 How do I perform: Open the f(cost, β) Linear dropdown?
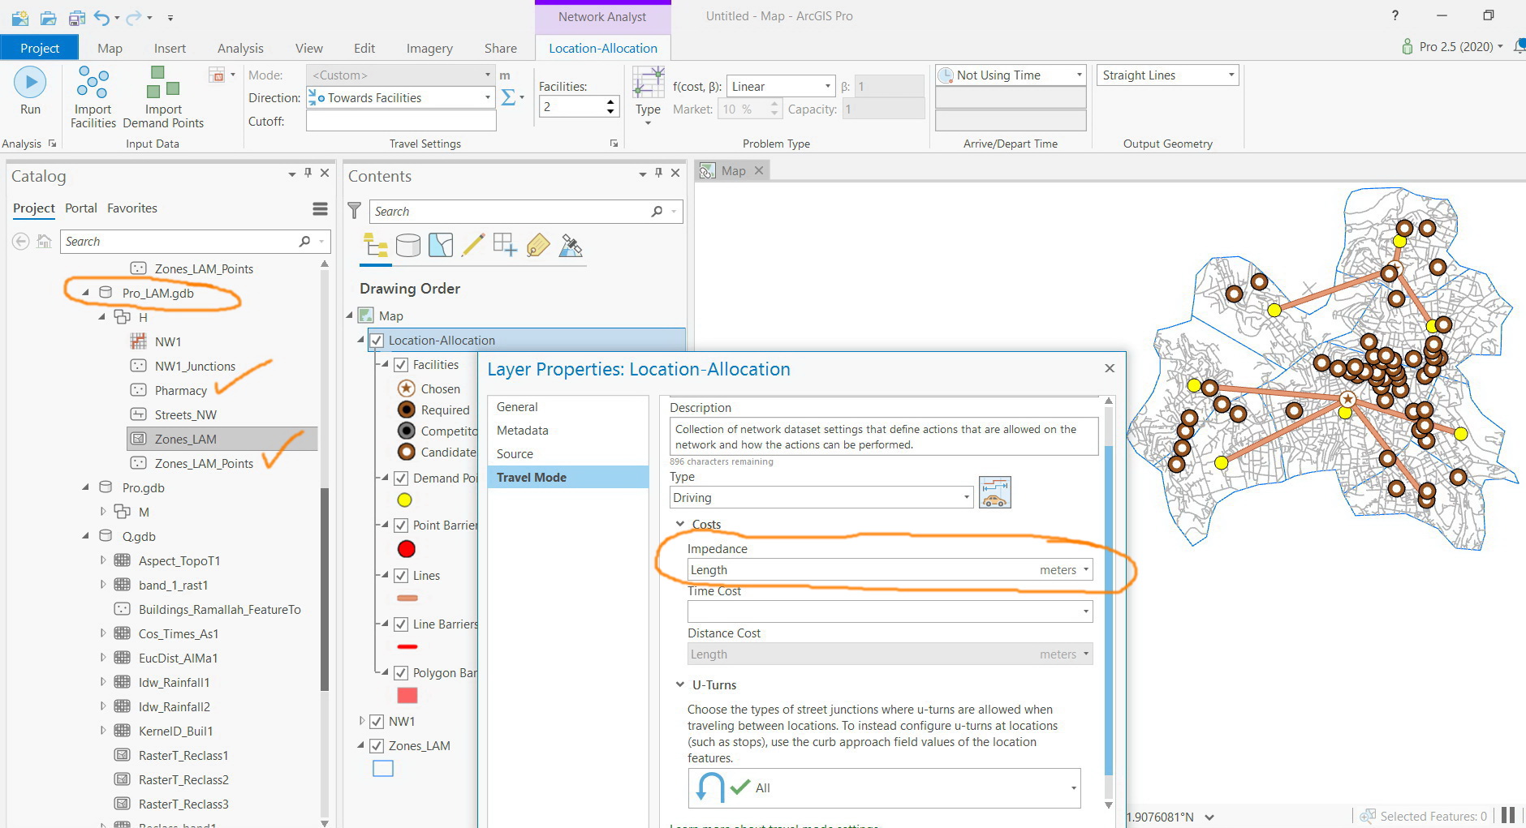[781, 86]
